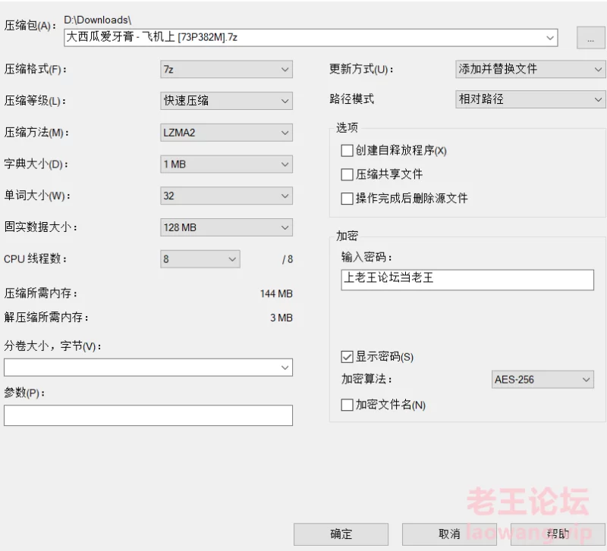Viewport: 607px width, 551px height.
Task: Open the 压缩等级 dropdown showing 快速压缩
Action: tap(226, 101)
